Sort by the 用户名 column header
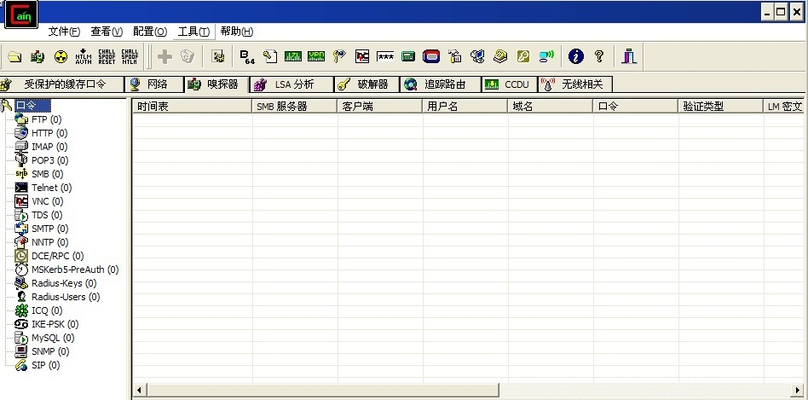 pyautogui.click(x=465, y=107)
